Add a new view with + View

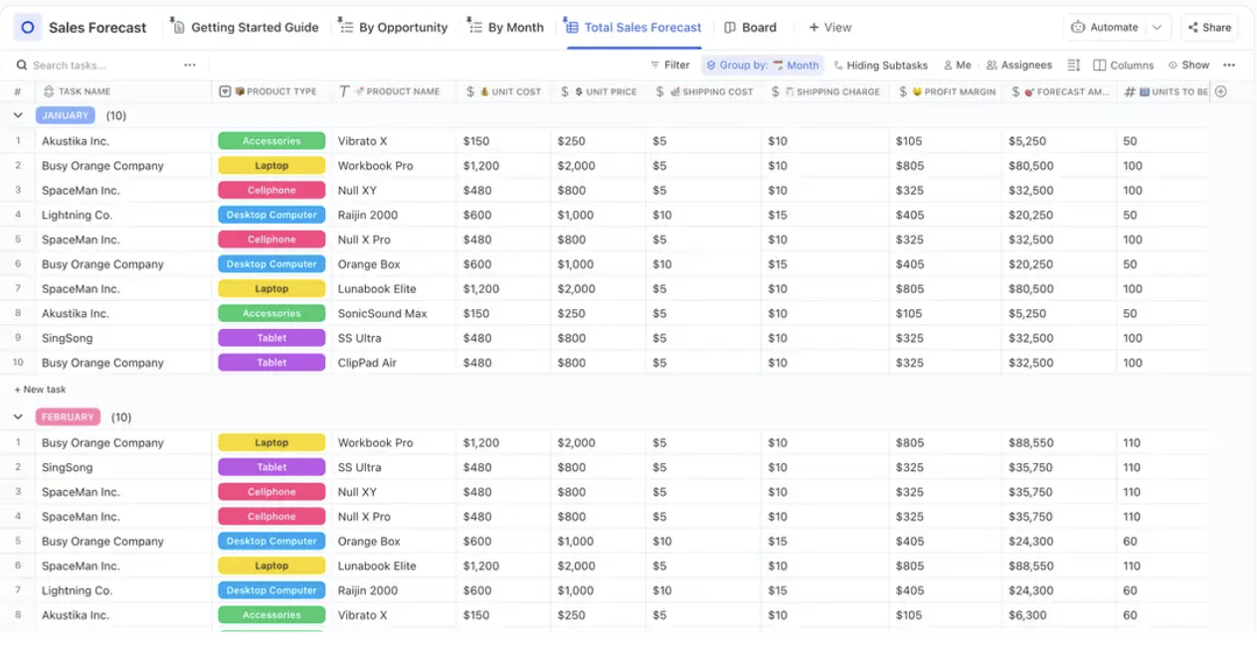coord(829,28)
